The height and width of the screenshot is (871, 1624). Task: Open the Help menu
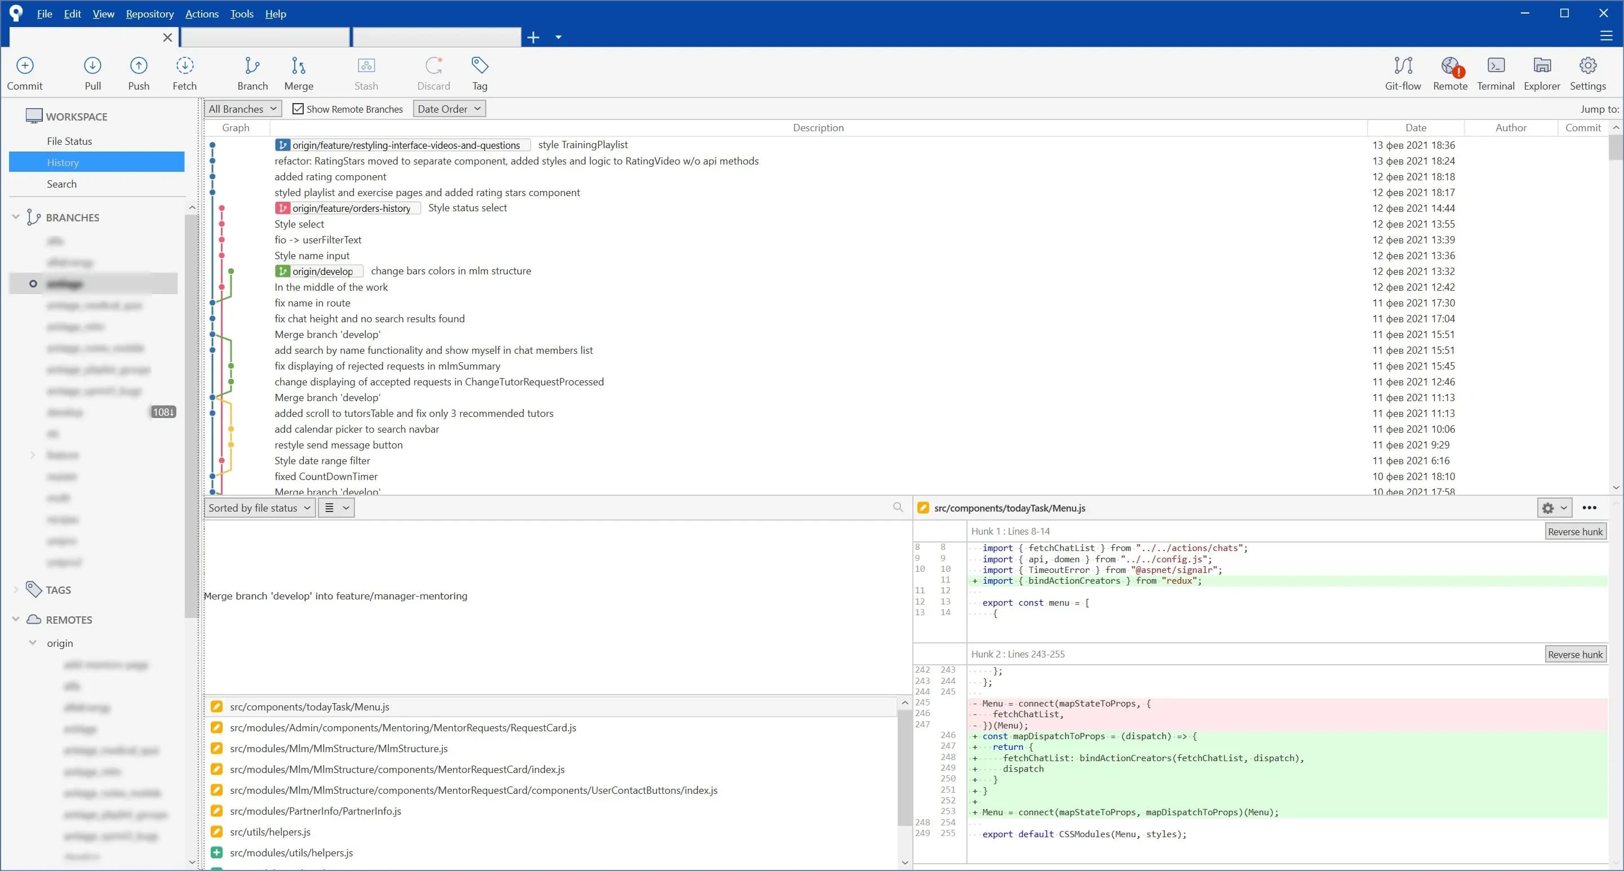pos(276,14)
